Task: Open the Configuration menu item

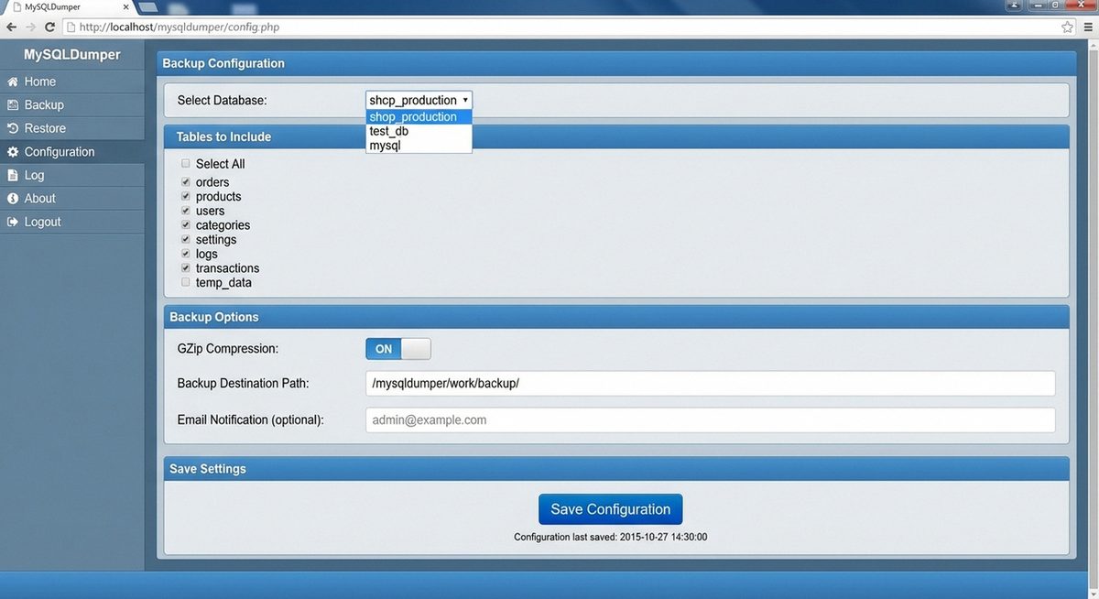Action: click(x=72, y=152)
